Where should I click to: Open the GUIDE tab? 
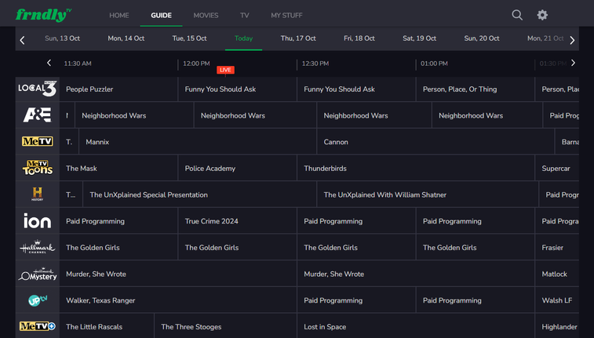161,16
